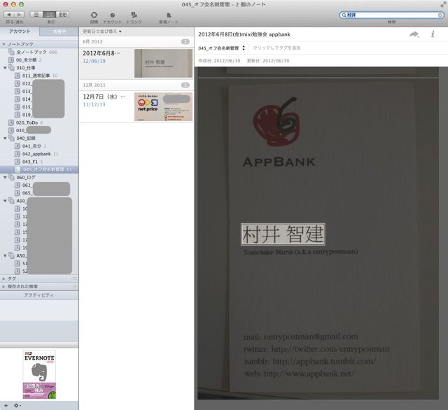Click the 041_自分 notebook icon
This screenshot has width=448, height=410.
[17, 146]
